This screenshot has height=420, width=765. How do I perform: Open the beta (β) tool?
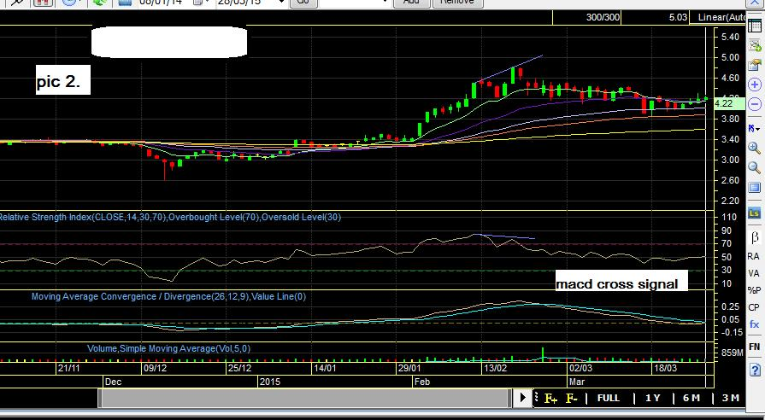[754, 237]
